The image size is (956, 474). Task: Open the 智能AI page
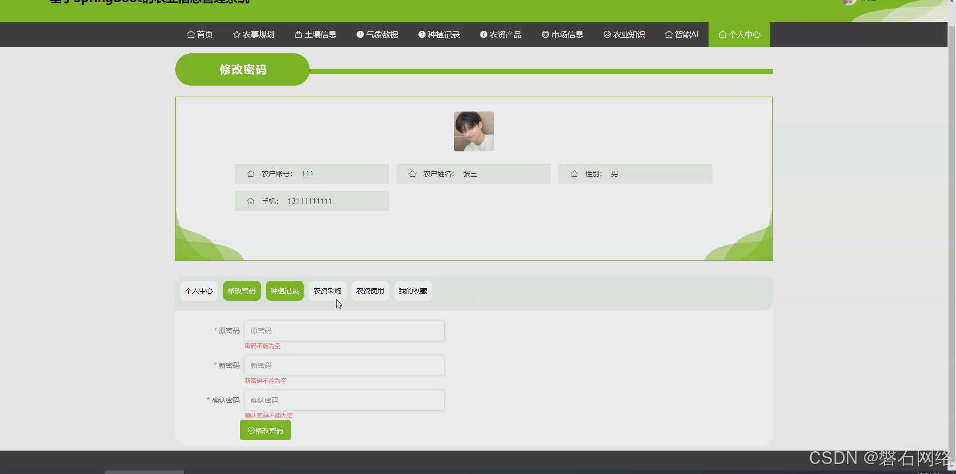682,34
